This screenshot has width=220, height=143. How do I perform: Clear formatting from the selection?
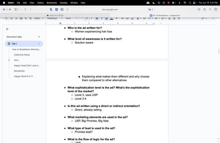(x=179, y=18)
